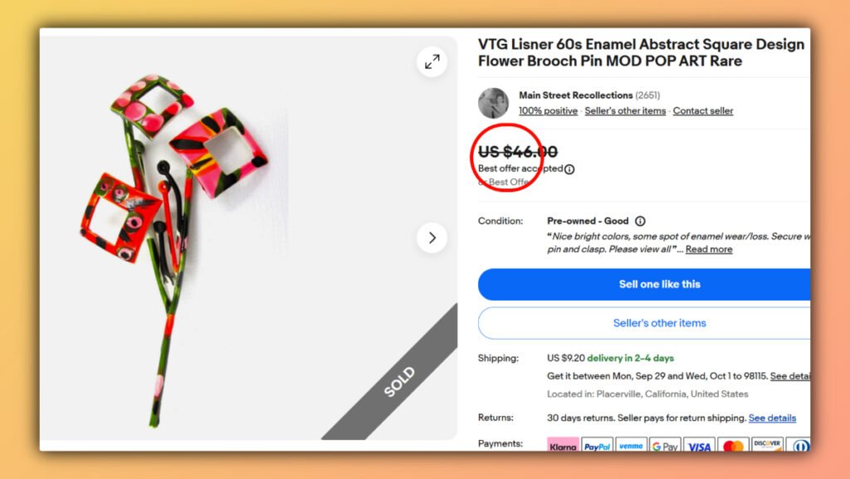Image resolution: width=850 pixels, height=479 pixels.
Task: Show the next product photo
Action: tap(432, 238)
